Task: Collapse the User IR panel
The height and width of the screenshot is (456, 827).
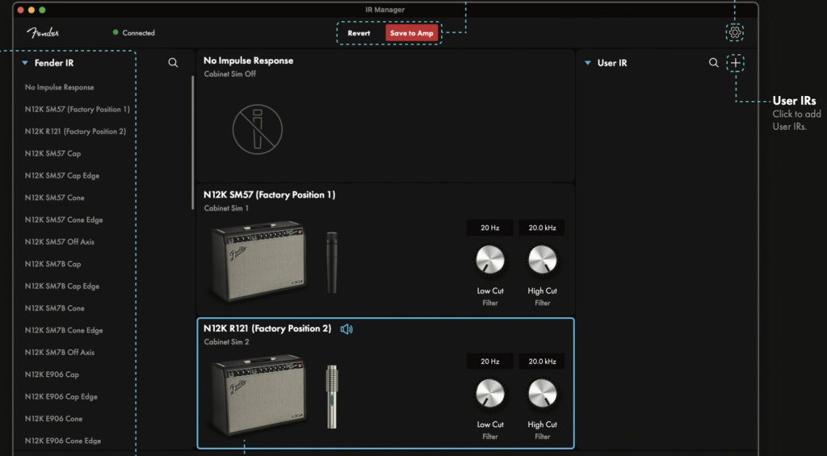Action: 588,63
